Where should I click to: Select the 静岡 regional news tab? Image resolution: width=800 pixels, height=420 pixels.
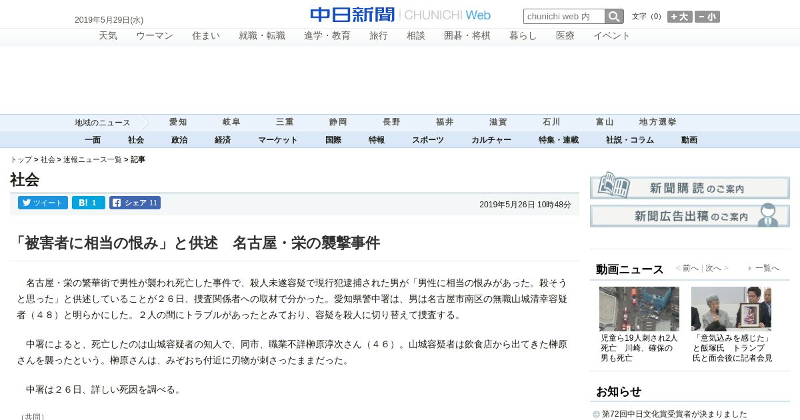coord(338,123)
